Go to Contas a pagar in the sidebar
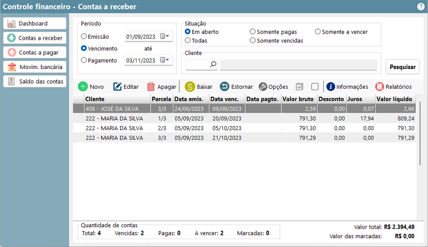Viewport: 428px width, 247px height. (34, 52)
